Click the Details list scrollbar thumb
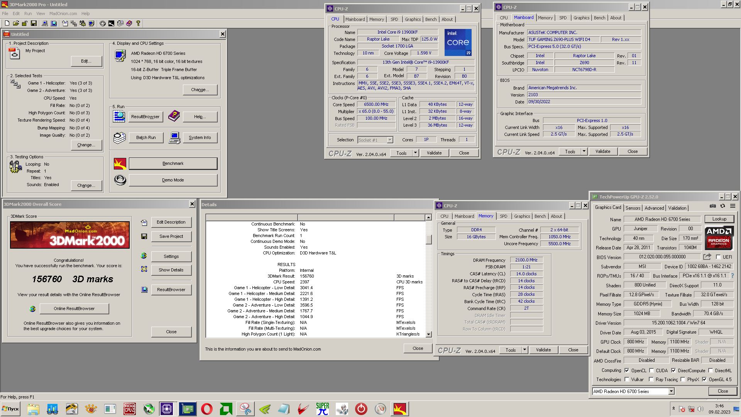The width and height of the screenshot is (741, 417). point(428,239)
